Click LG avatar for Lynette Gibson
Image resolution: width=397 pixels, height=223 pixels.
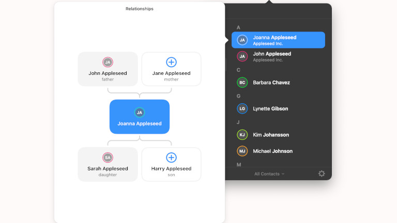coord(242,109)
